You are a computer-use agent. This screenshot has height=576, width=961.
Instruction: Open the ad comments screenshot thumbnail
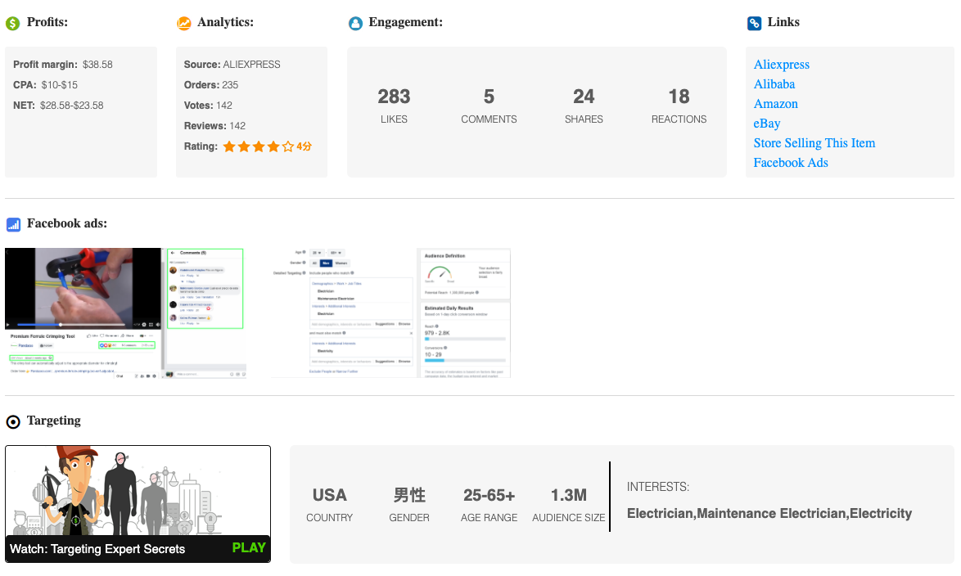[x=205, y=289]
